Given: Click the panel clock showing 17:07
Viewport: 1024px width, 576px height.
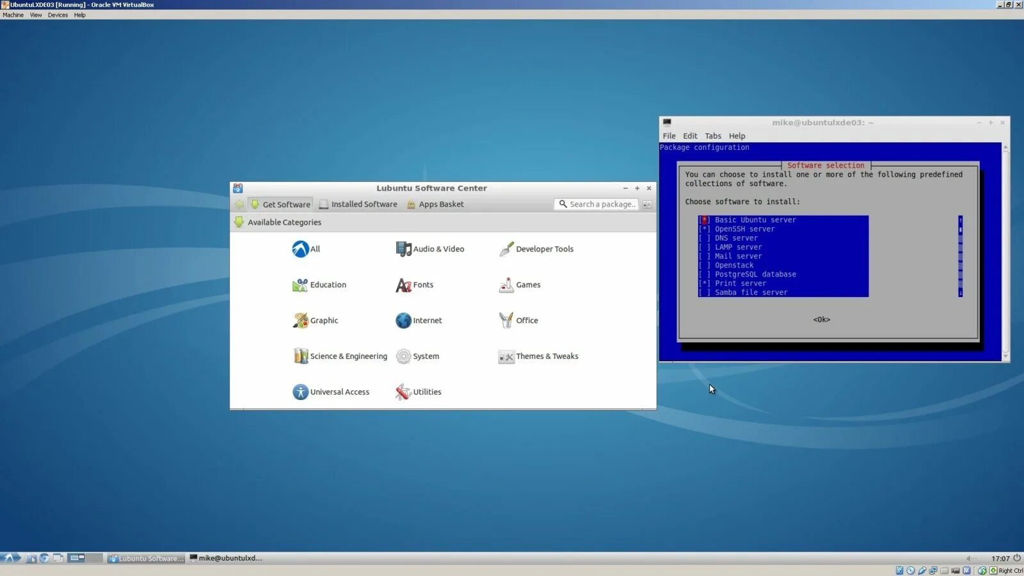Looking at the screenshot, I should (x=1000, y=559).
